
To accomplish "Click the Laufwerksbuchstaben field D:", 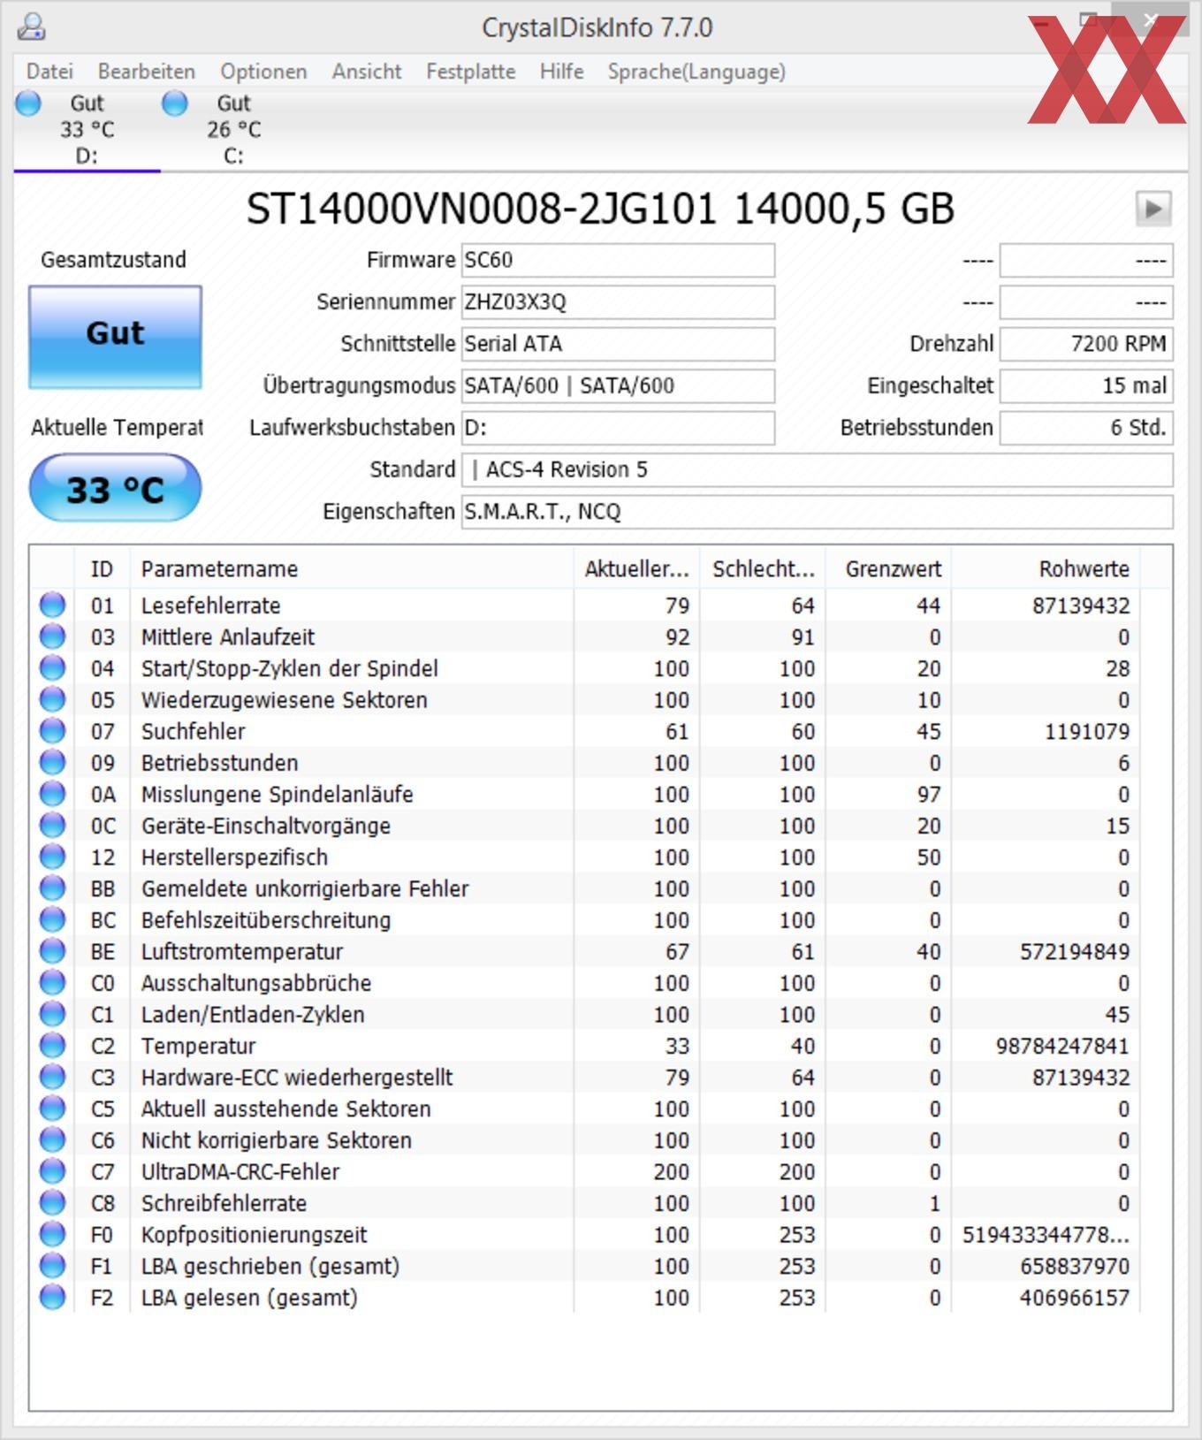I will (x=618, y=427).
